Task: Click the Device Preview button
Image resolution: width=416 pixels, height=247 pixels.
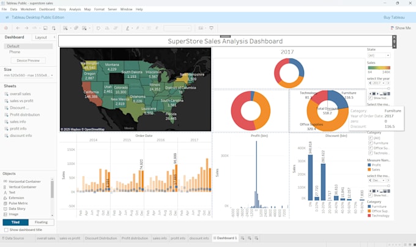Action: point(28,61)
